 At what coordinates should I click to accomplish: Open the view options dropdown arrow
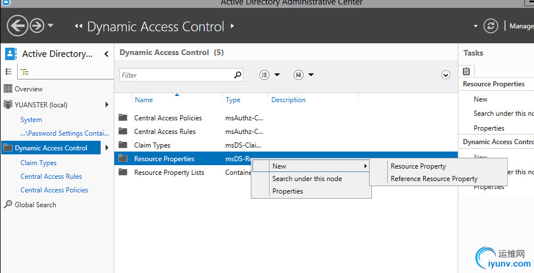click(x=277, y=75)
